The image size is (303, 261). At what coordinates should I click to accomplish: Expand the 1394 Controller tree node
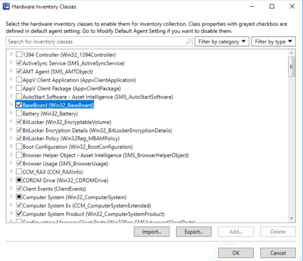(11, 55)
